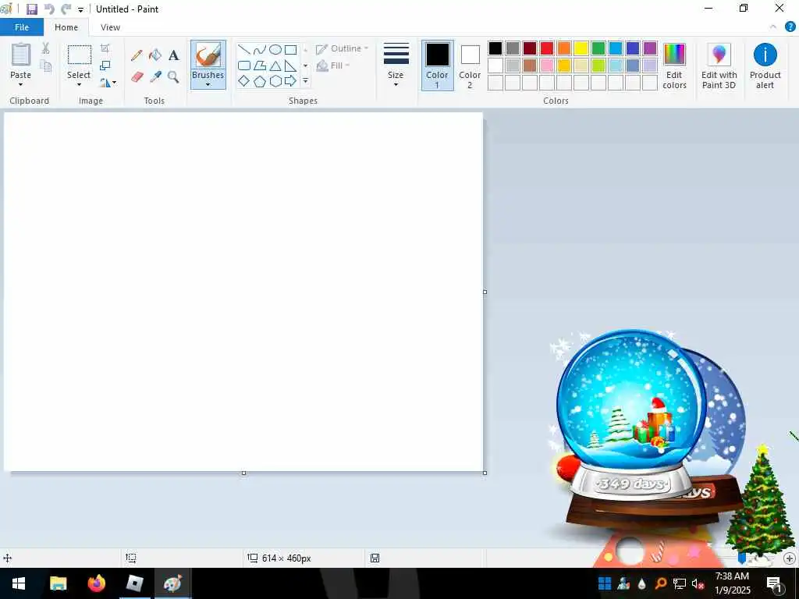Screen dimensions: 799x599
Task: Click the Product alert button
Action: [x=765, y=66]
